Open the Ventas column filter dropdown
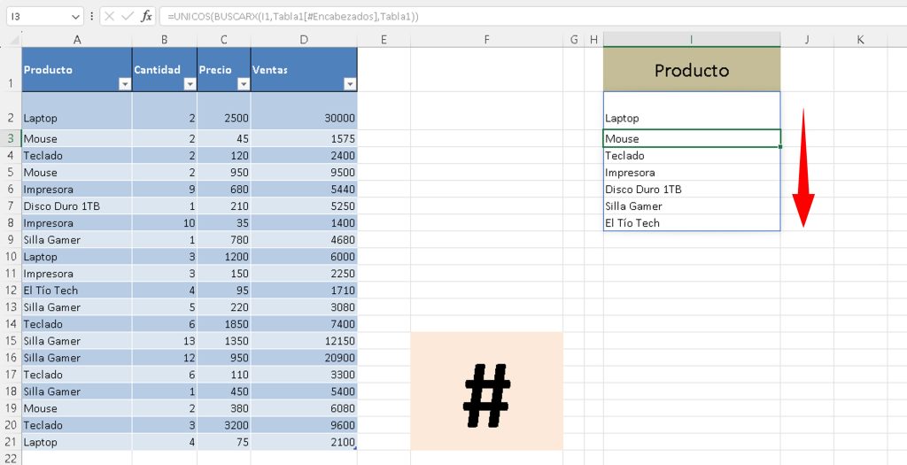Viewport: 907px width, 465px height. pos(350,84)
